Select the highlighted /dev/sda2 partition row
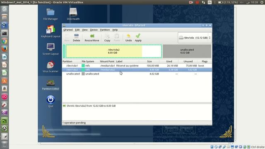 tap(137, 70)
